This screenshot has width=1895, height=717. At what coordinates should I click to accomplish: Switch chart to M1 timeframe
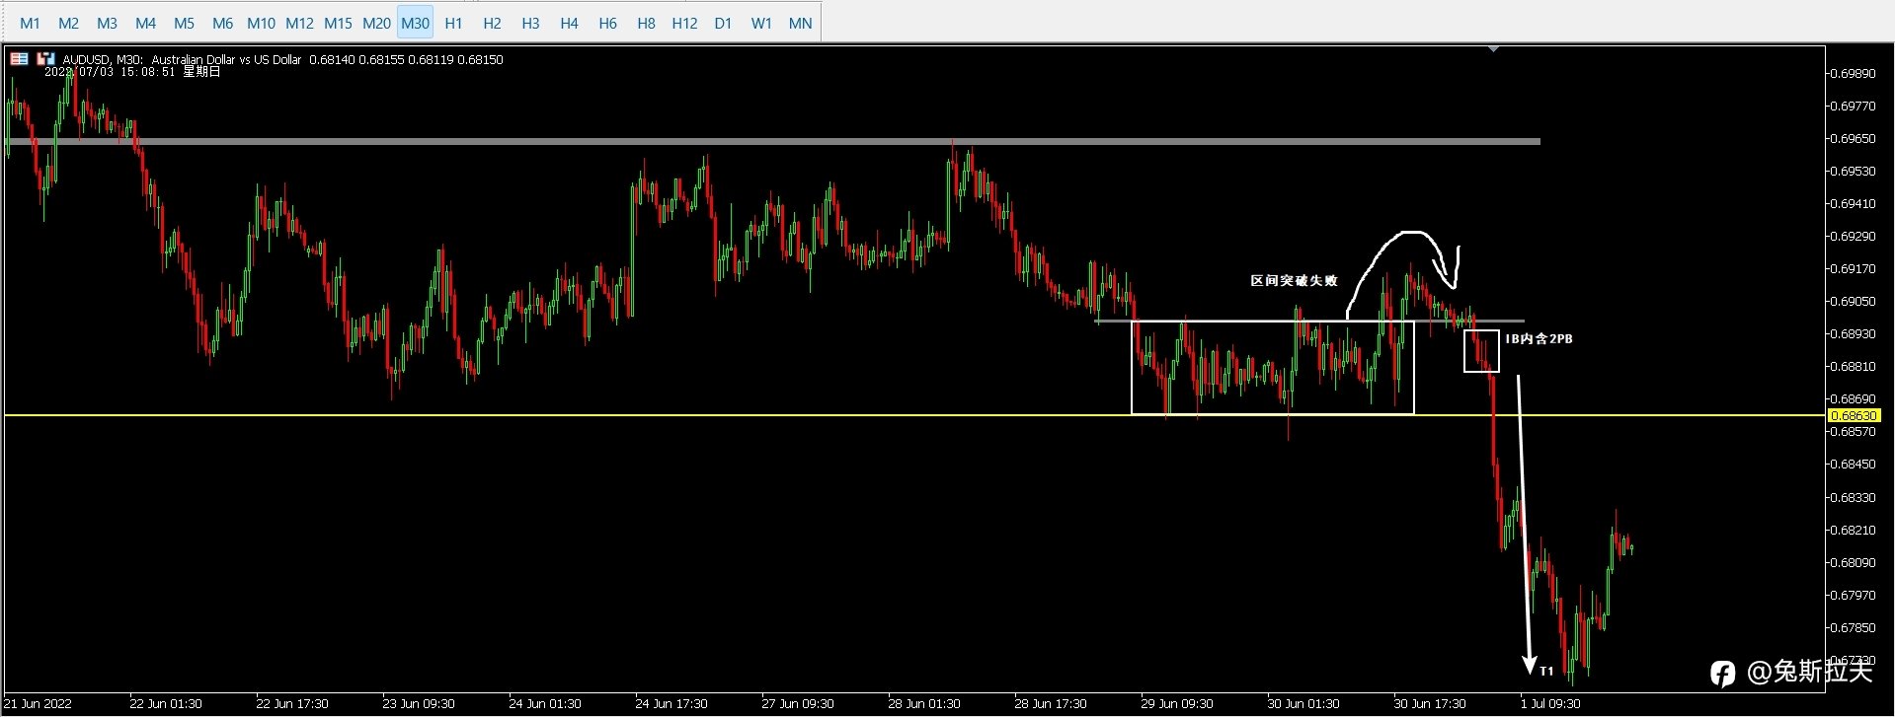point(30,23)
